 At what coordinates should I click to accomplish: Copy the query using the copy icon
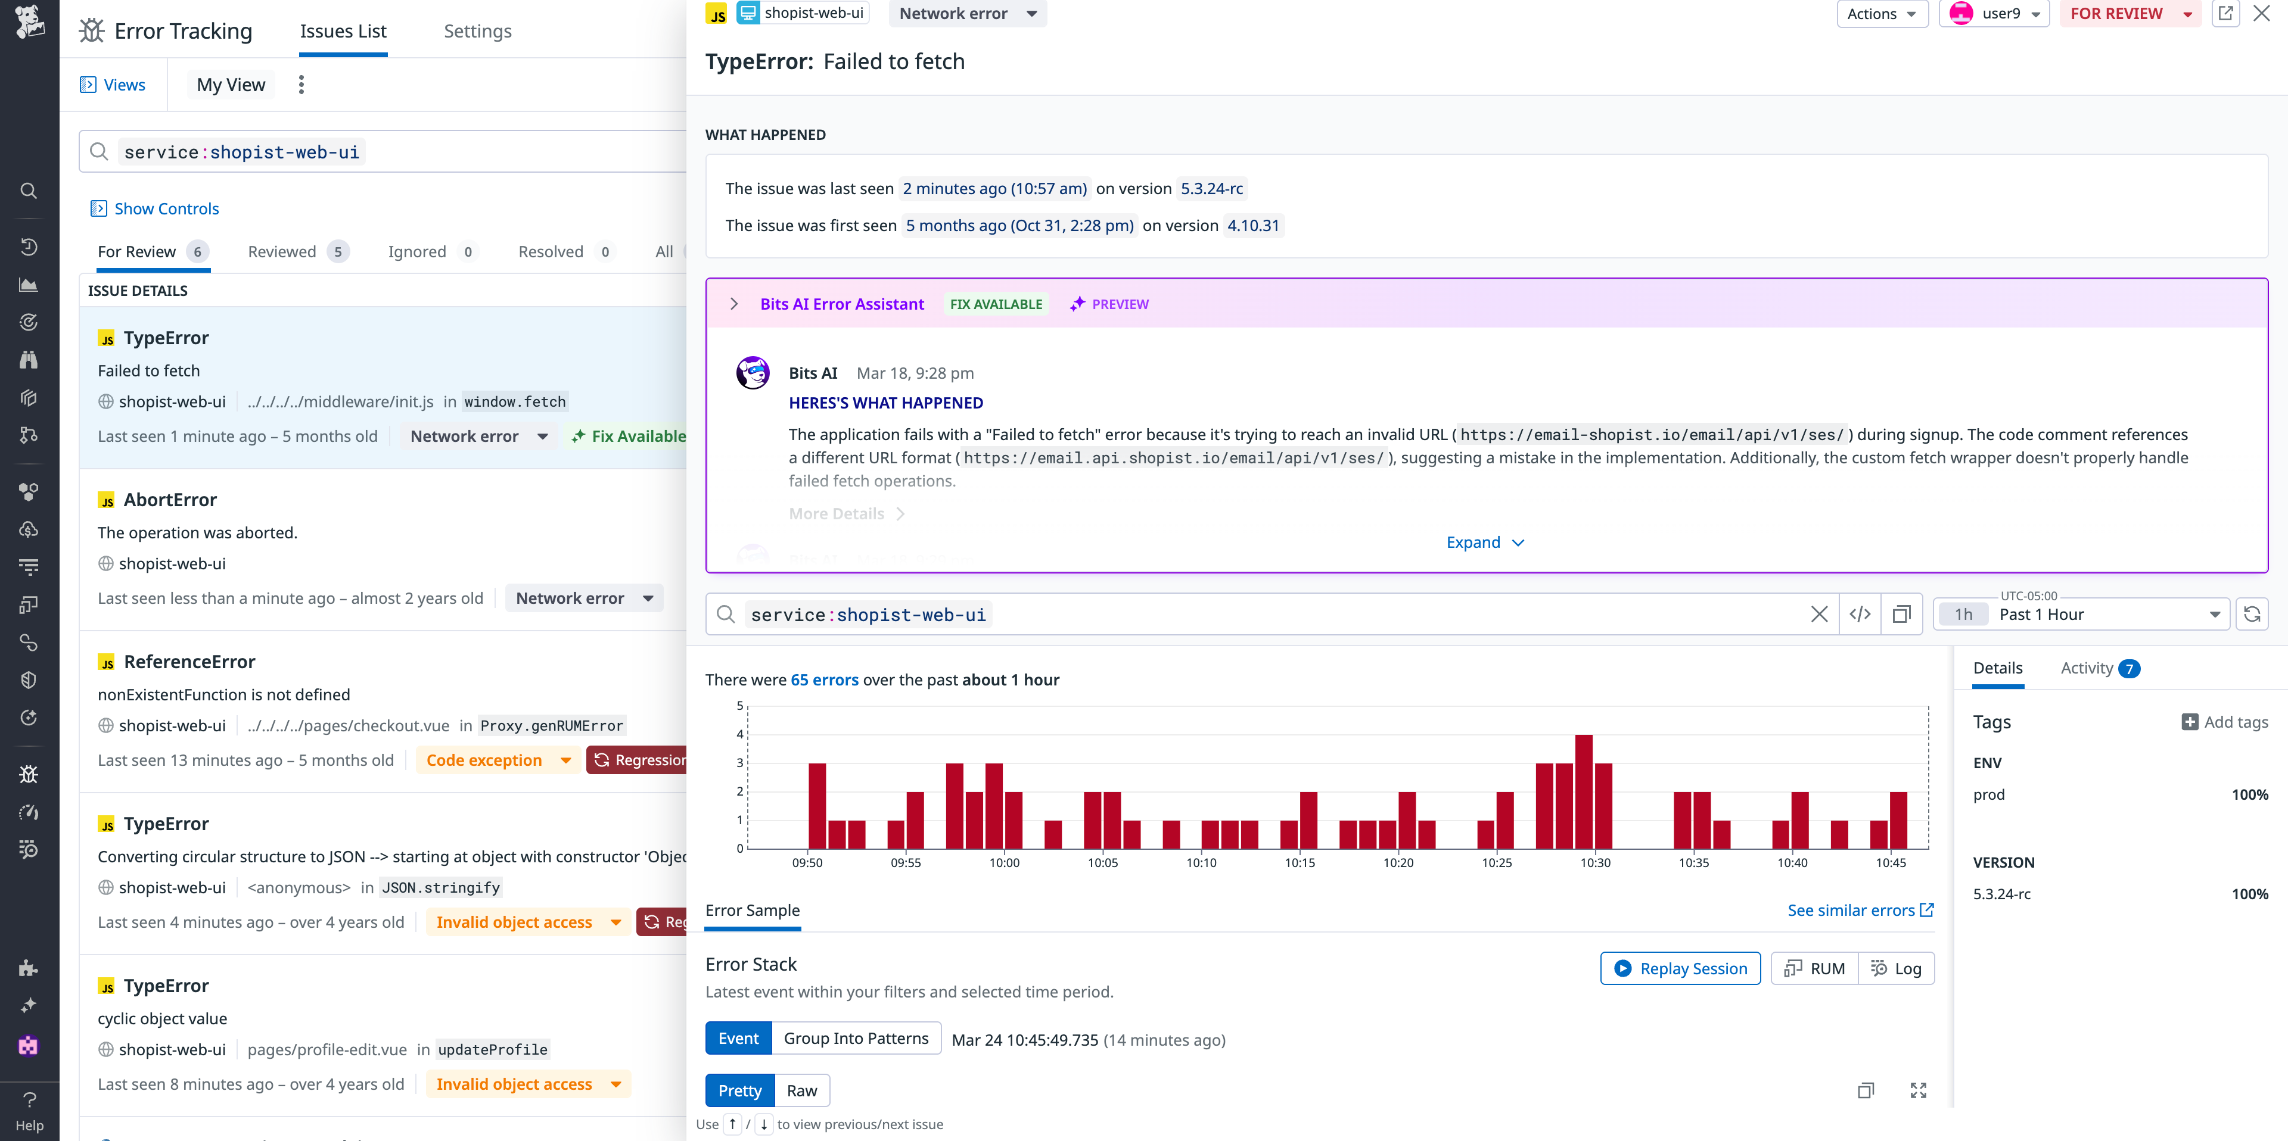(x=1902, y=613)
